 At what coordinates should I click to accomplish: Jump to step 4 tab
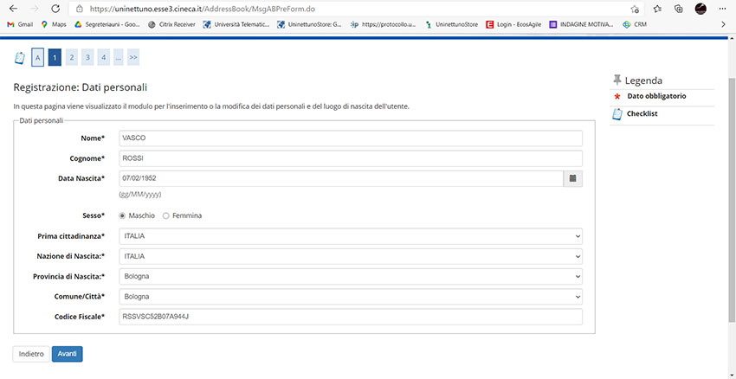point(103,58)
